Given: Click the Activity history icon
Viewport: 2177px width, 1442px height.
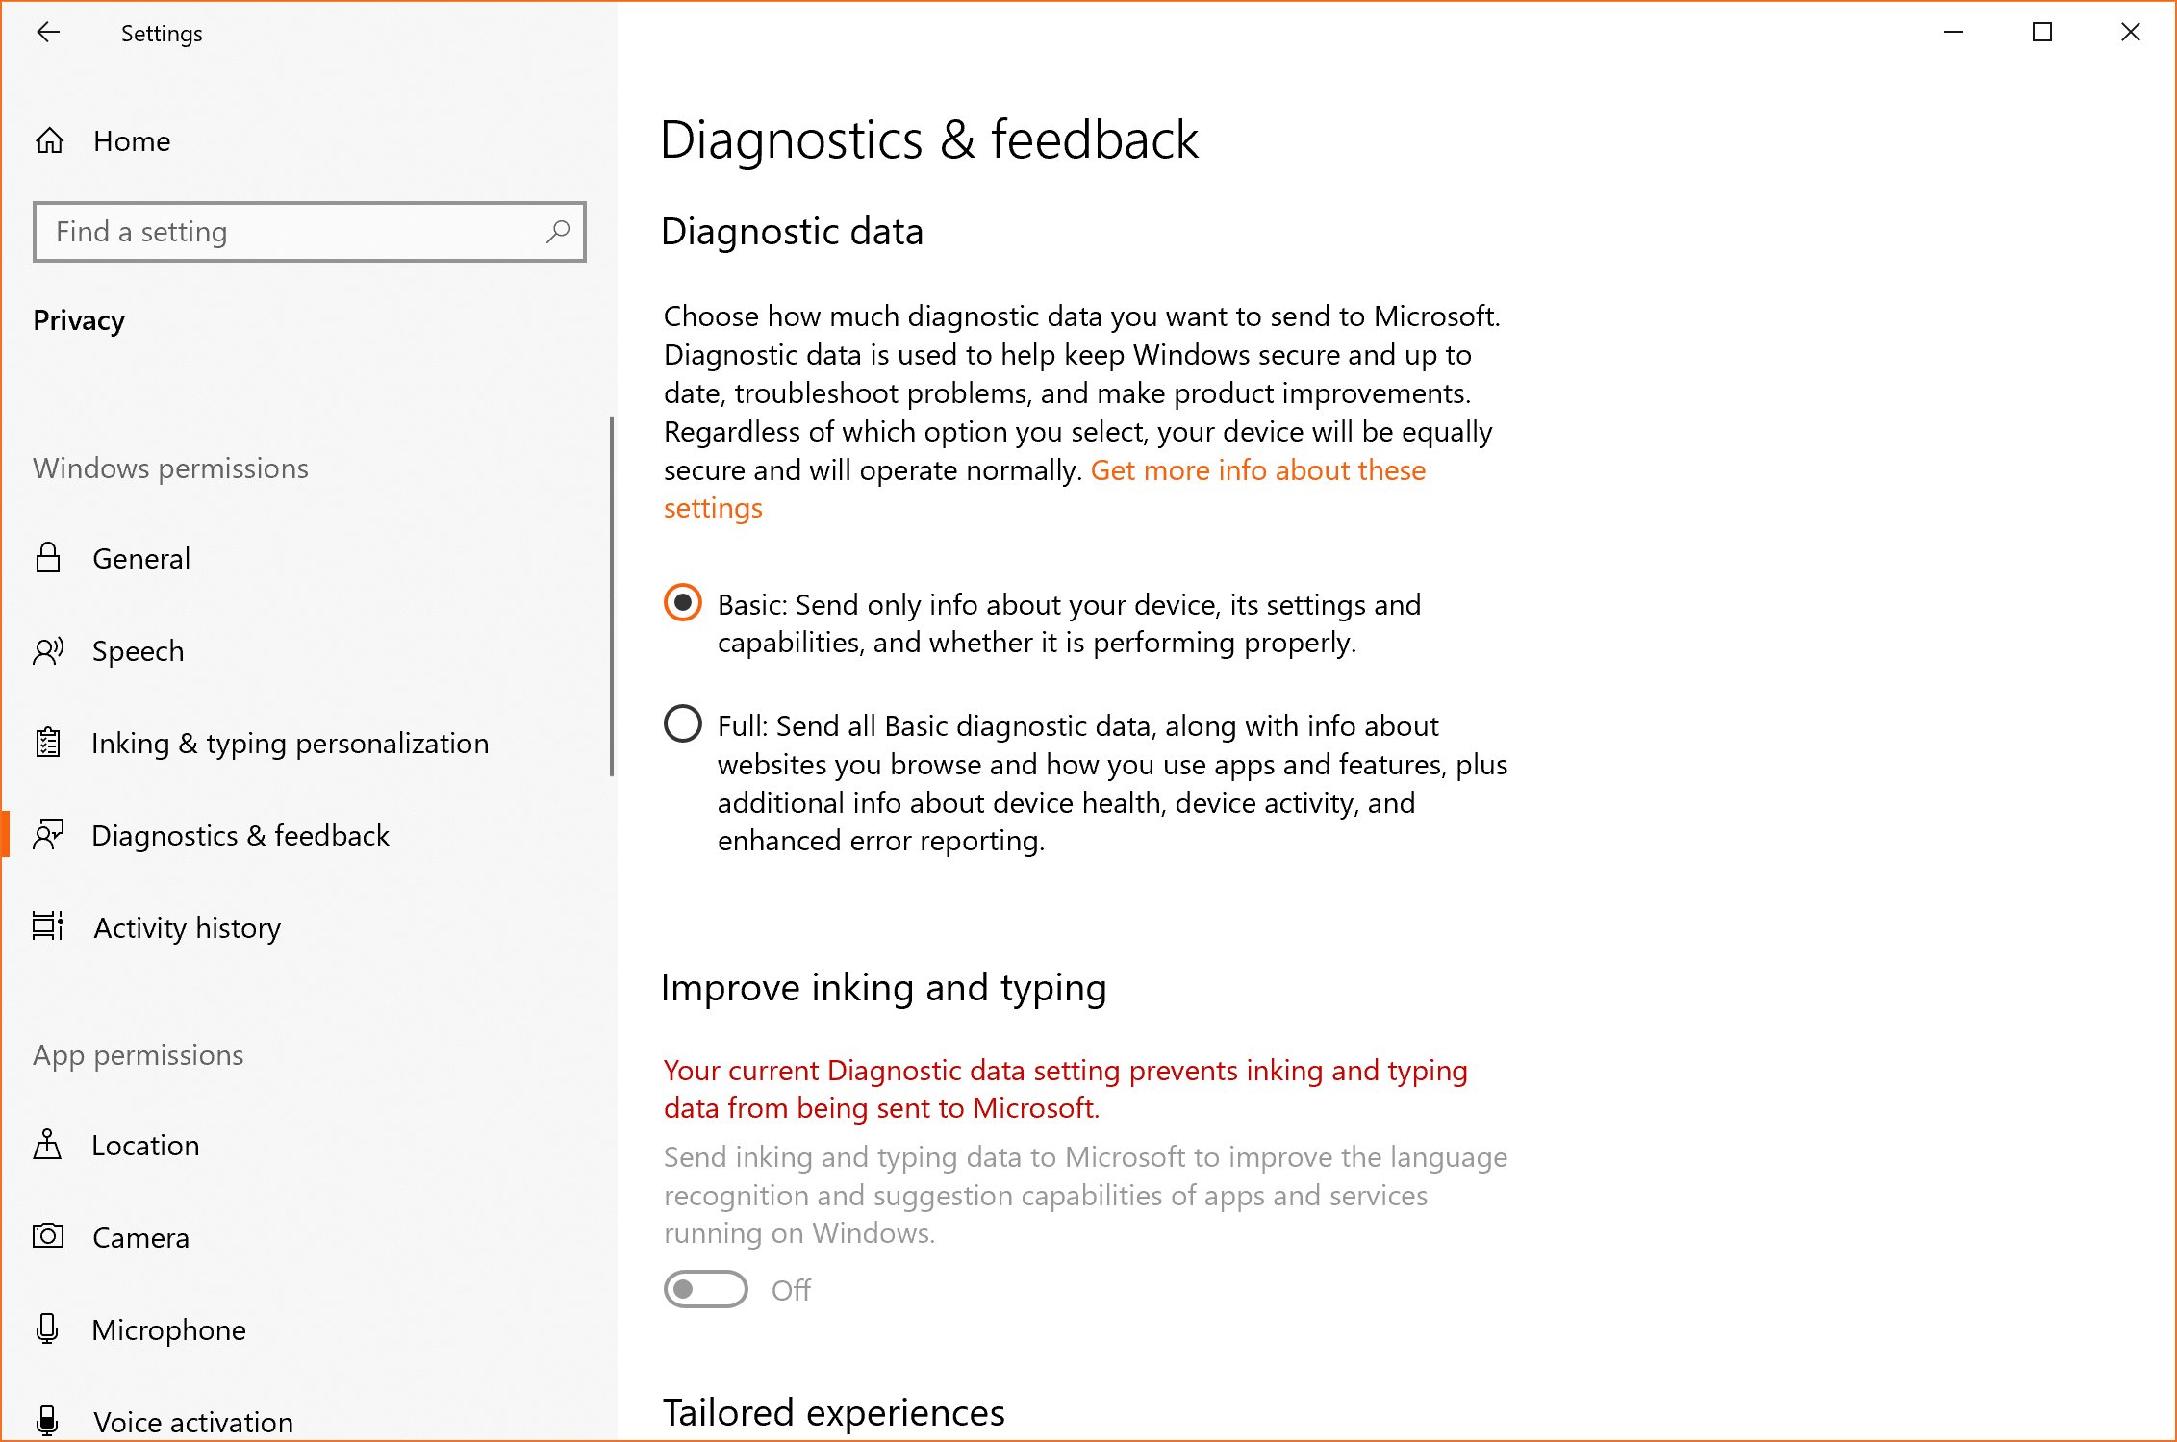Looking at the screenshot, I should [48, 926].
